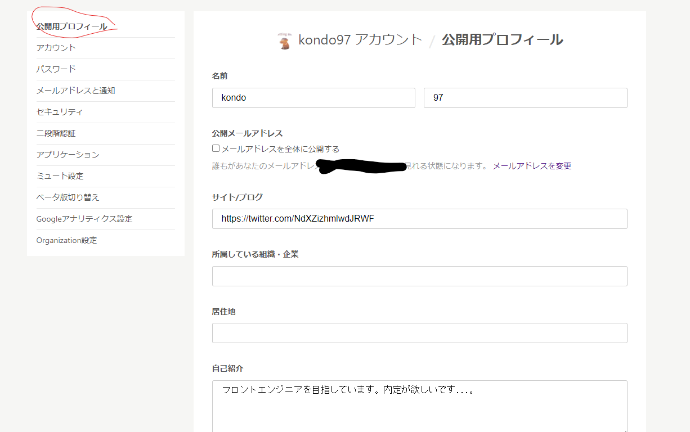Open the パスワード settings section
The image size is (690, 432).
pos(55,69)
